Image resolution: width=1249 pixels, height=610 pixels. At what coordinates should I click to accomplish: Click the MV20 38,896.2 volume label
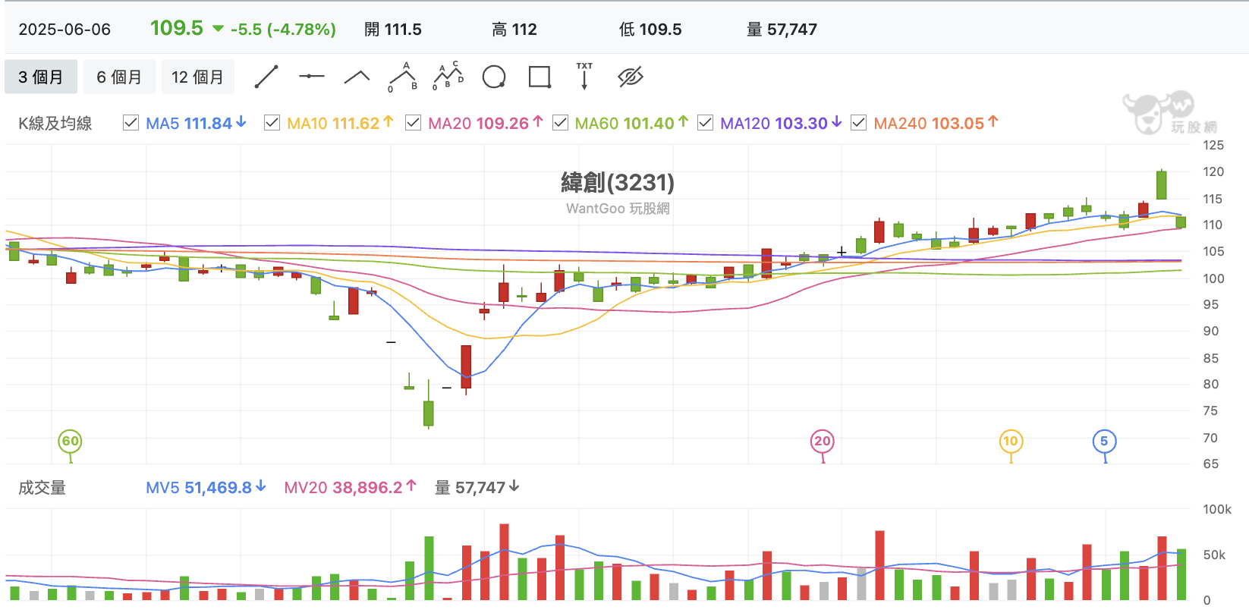pyautogui.click(x=351, y=487)
